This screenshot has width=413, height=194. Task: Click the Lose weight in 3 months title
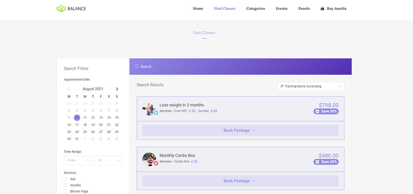[182, 105]
